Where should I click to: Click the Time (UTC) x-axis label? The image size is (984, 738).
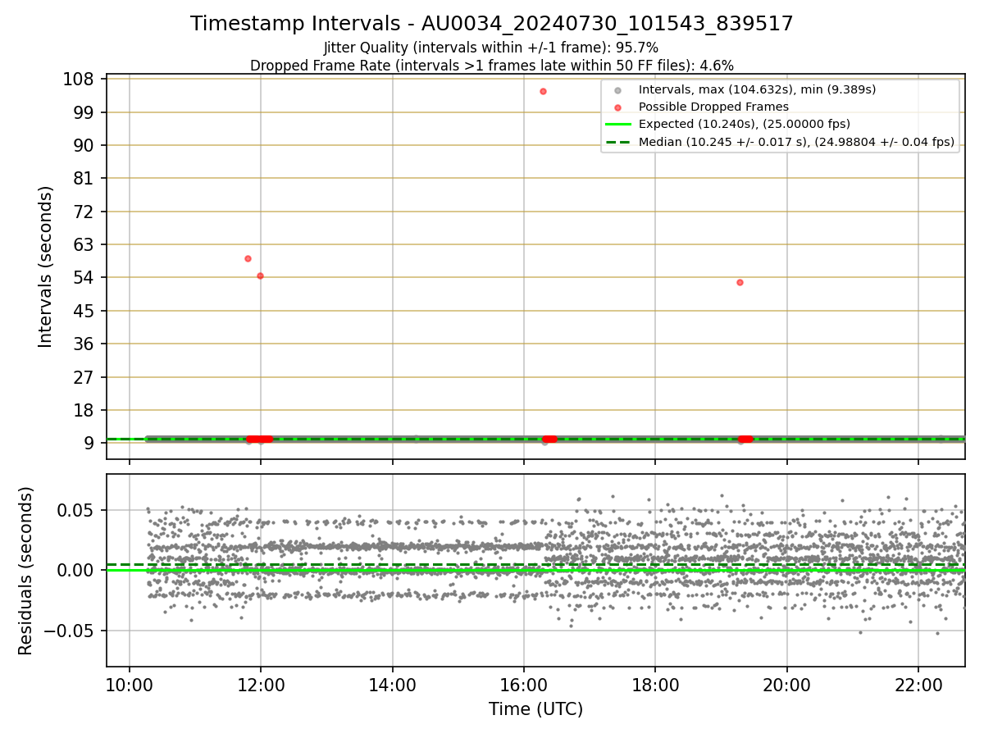pos(535,709)
